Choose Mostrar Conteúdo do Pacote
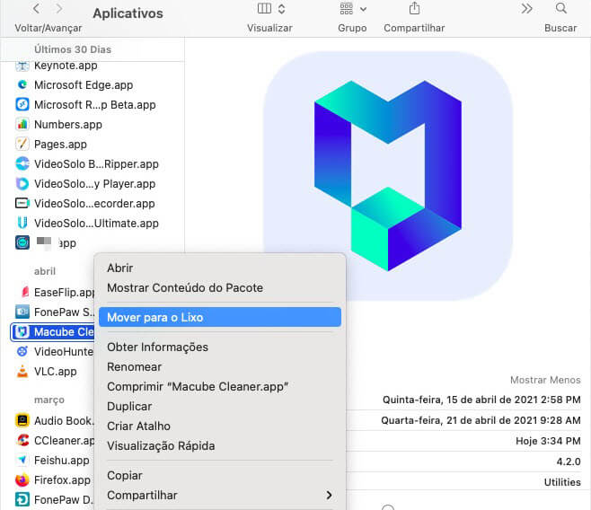The width and height of the screenshot is (591, 510). (x=220, y=287)
